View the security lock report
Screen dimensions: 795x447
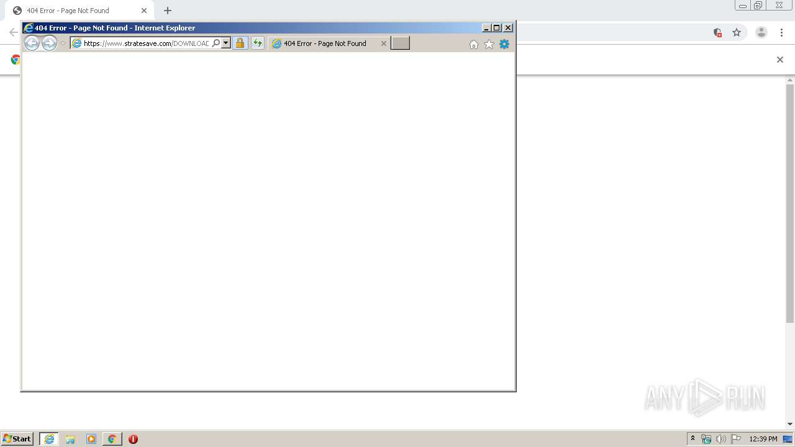[240, 43]
